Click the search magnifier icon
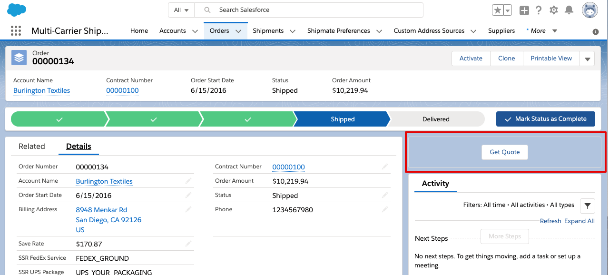The width and height of the screenshot is (609, 275). click(207, 10)
